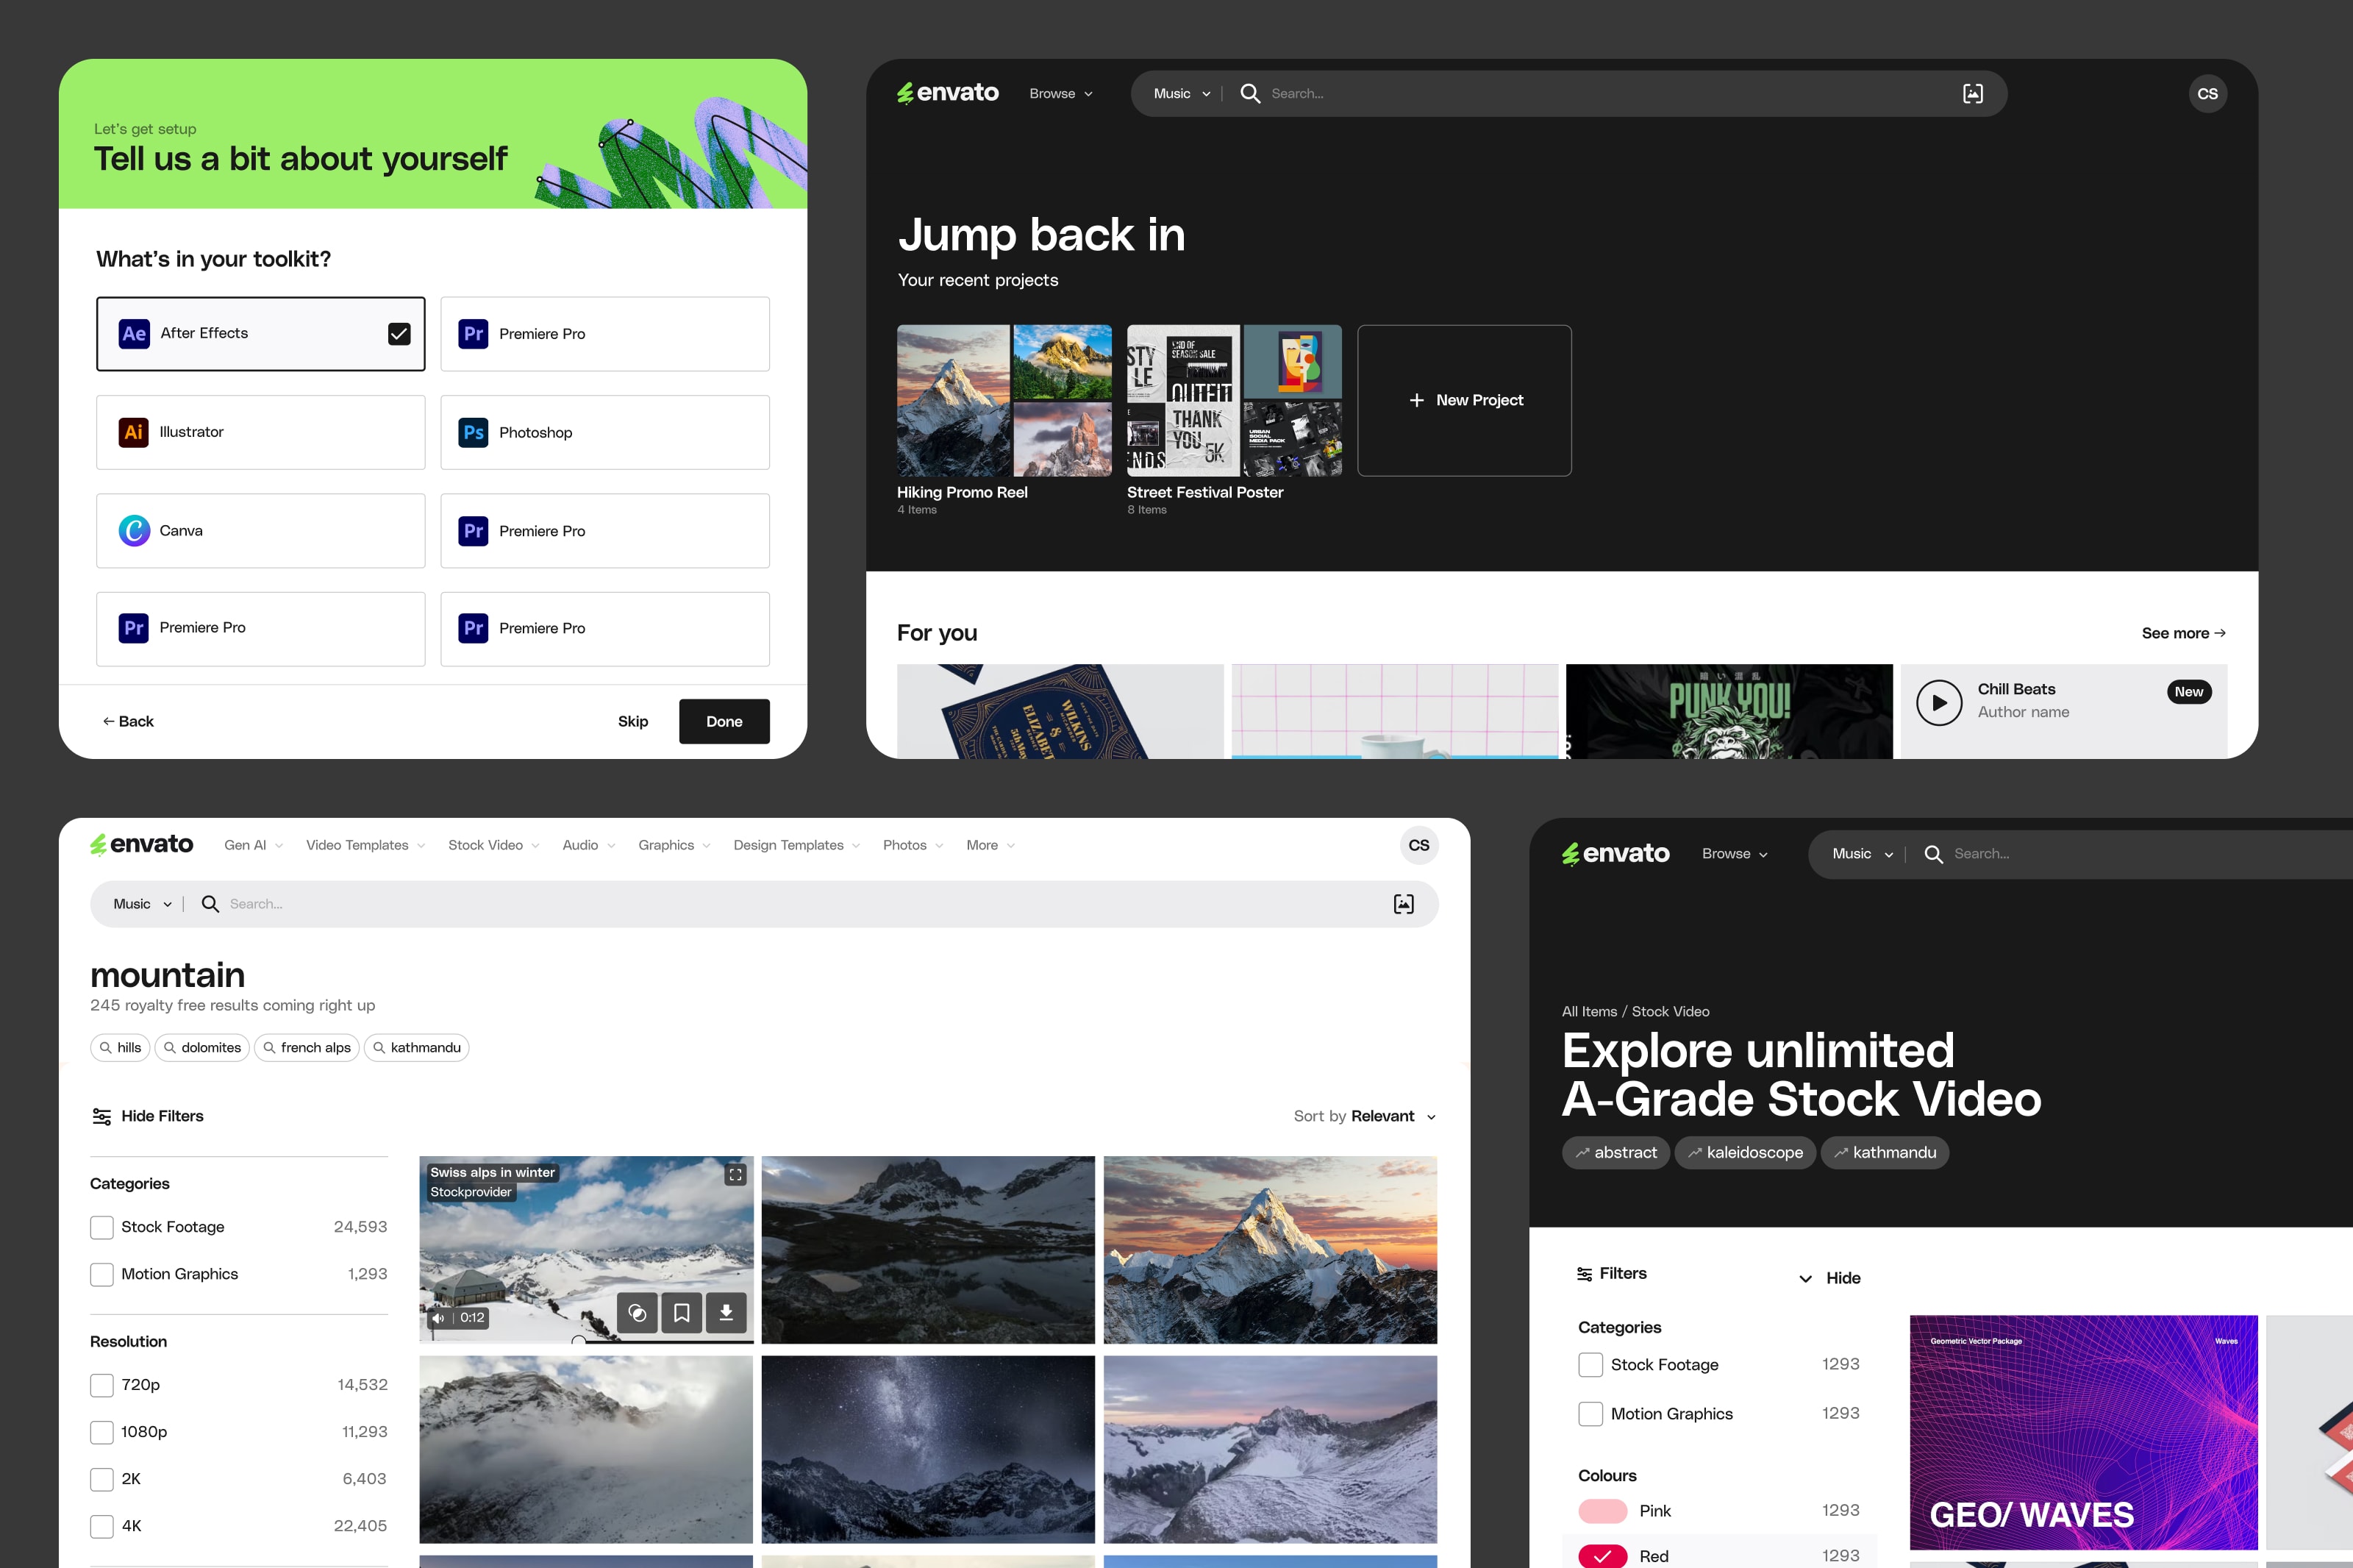Open the Hiking Promo Reel project
This screenshot has height=1568, width=2353.
1004,400
